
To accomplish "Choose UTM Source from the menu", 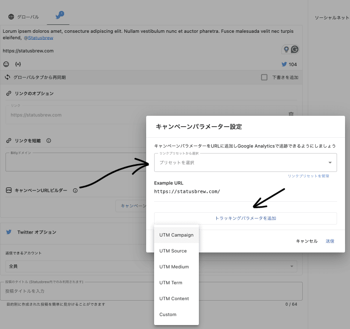I will (x=176, y=251).
